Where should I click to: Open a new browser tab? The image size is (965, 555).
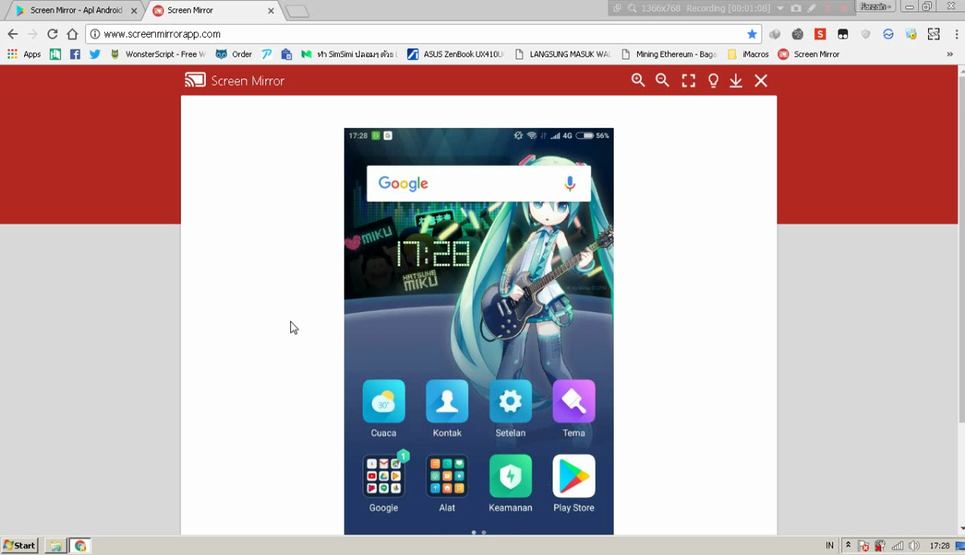[x=297, y=11]
